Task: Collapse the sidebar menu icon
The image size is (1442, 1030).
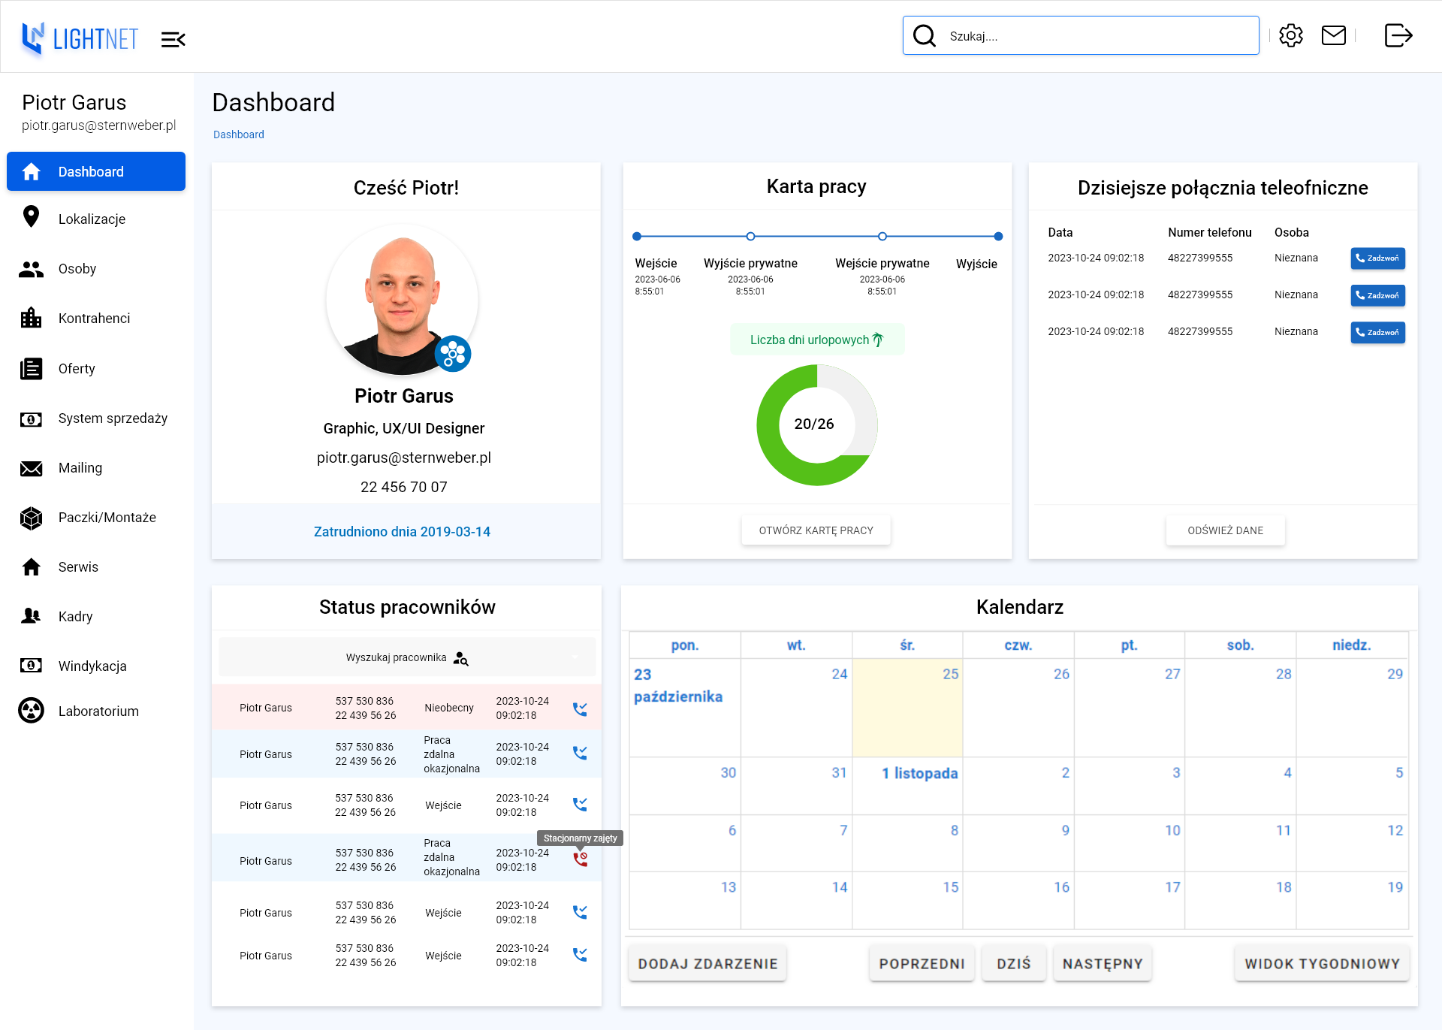Action: (x=173, y=39)
